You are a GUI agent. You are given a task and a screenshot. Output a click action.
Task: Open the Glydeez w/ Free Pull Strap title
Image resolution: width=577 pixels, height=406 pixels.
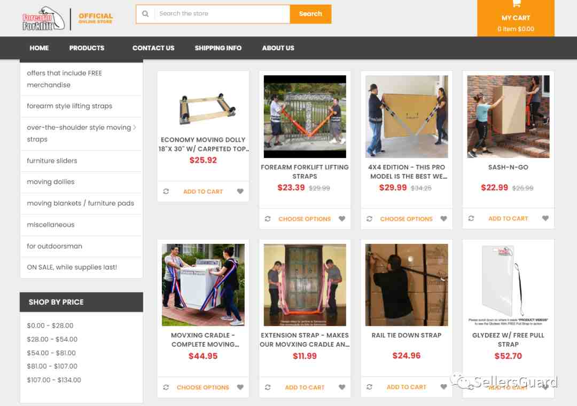point(508,340)
